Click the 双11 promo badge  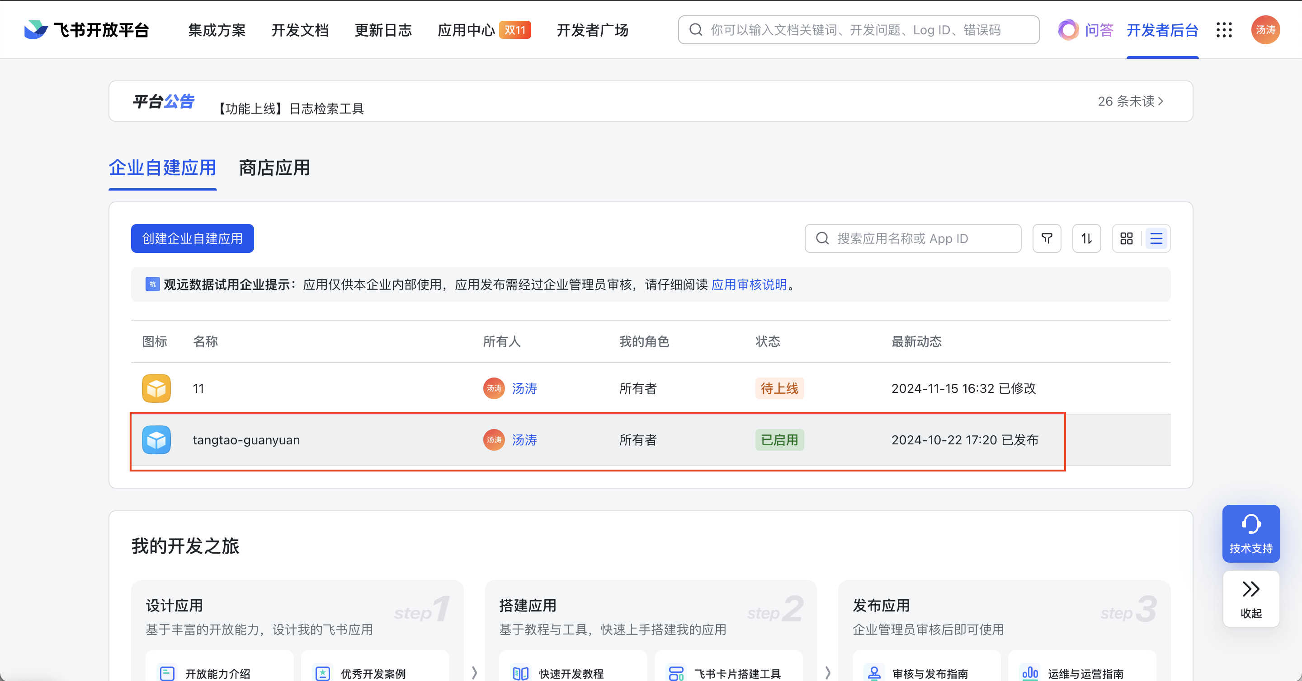pos(514,30)
